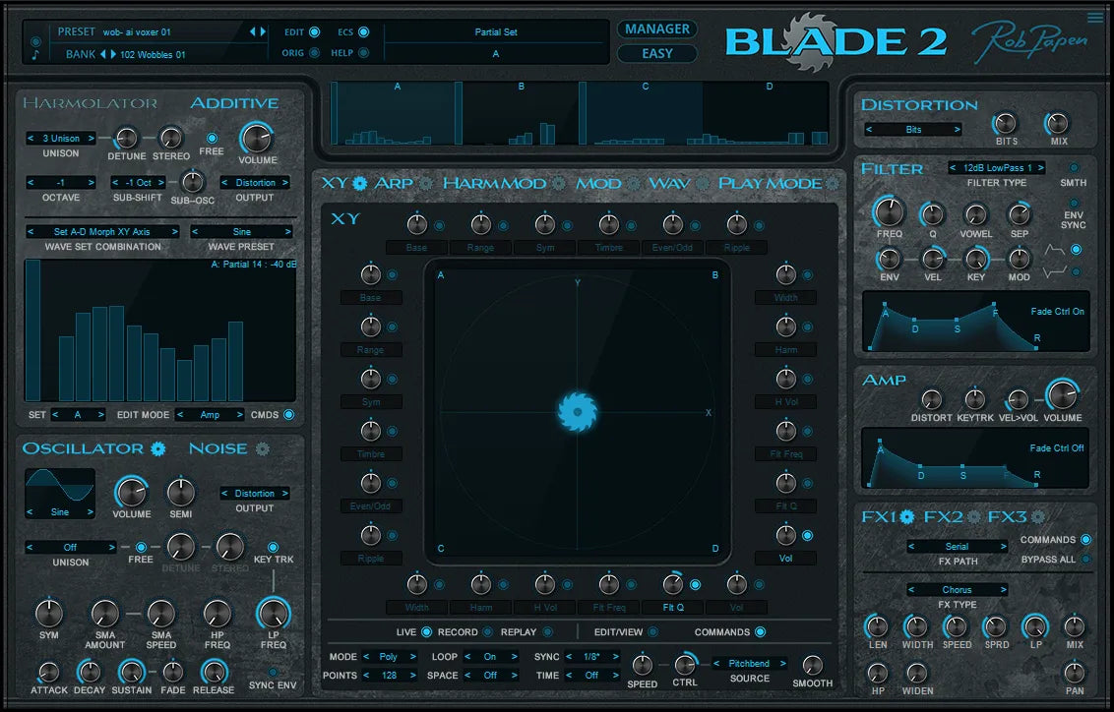Click the Noise gear icon
Image resolution: width=1114 pixels, height=712 pixels.
click(262, 448)
